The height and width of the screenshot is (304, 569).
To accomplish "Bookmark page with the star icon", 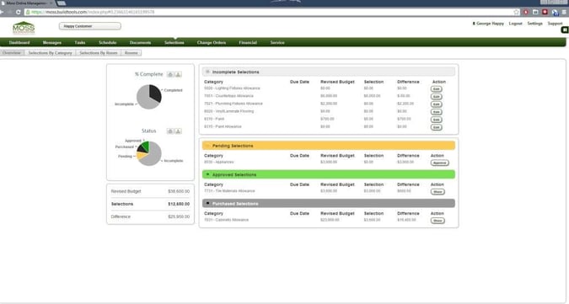I will [516, 12].
